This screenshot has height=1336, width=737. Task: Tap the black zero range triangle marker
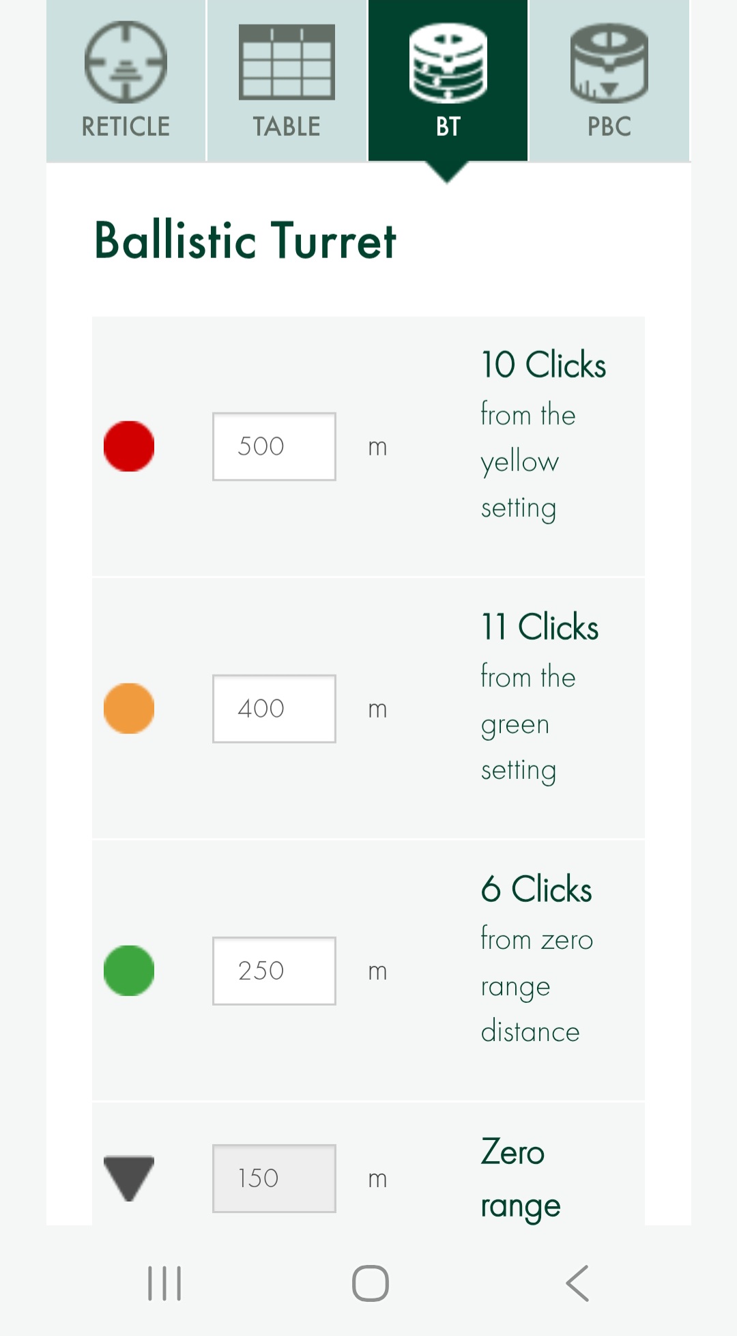tap(129, 1178)
